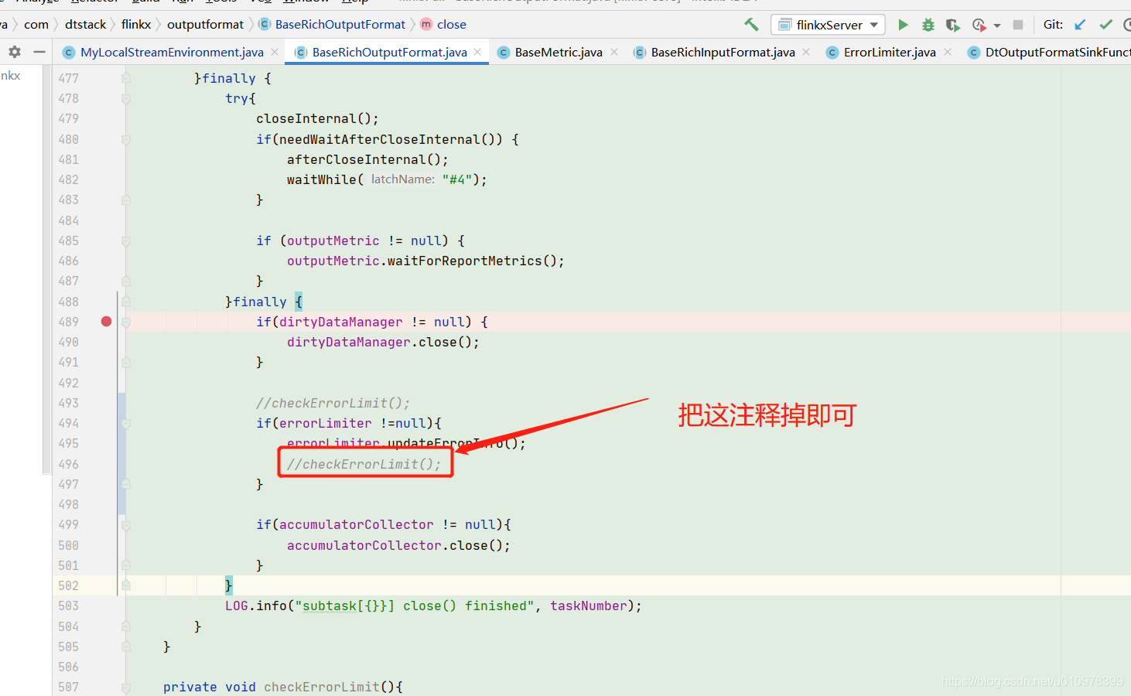Click the method icon before close breadcrumb
This screenshot has width=1131, height=696.
426,25
